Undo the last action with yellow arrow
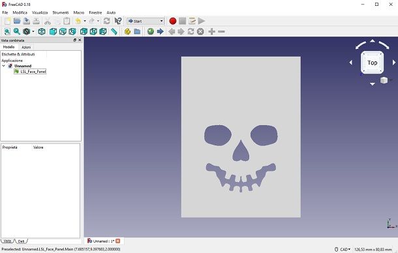 (78, 21)
